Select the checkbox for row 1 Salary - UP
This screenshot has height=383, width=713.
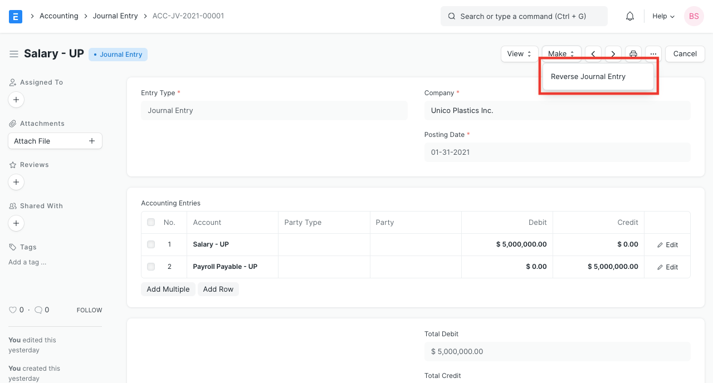pyautogui.click(x=151, y=244)
